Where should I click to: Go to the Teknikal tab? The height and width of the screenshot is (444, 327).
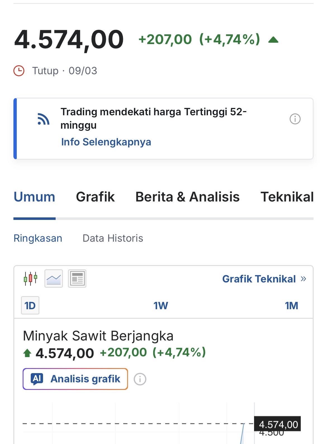(287, 197)
